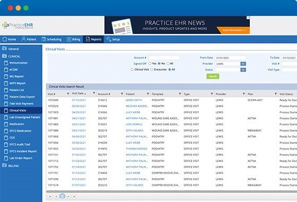
Task: Select the Clinical Visit radio button
Action: pos(132,70)
